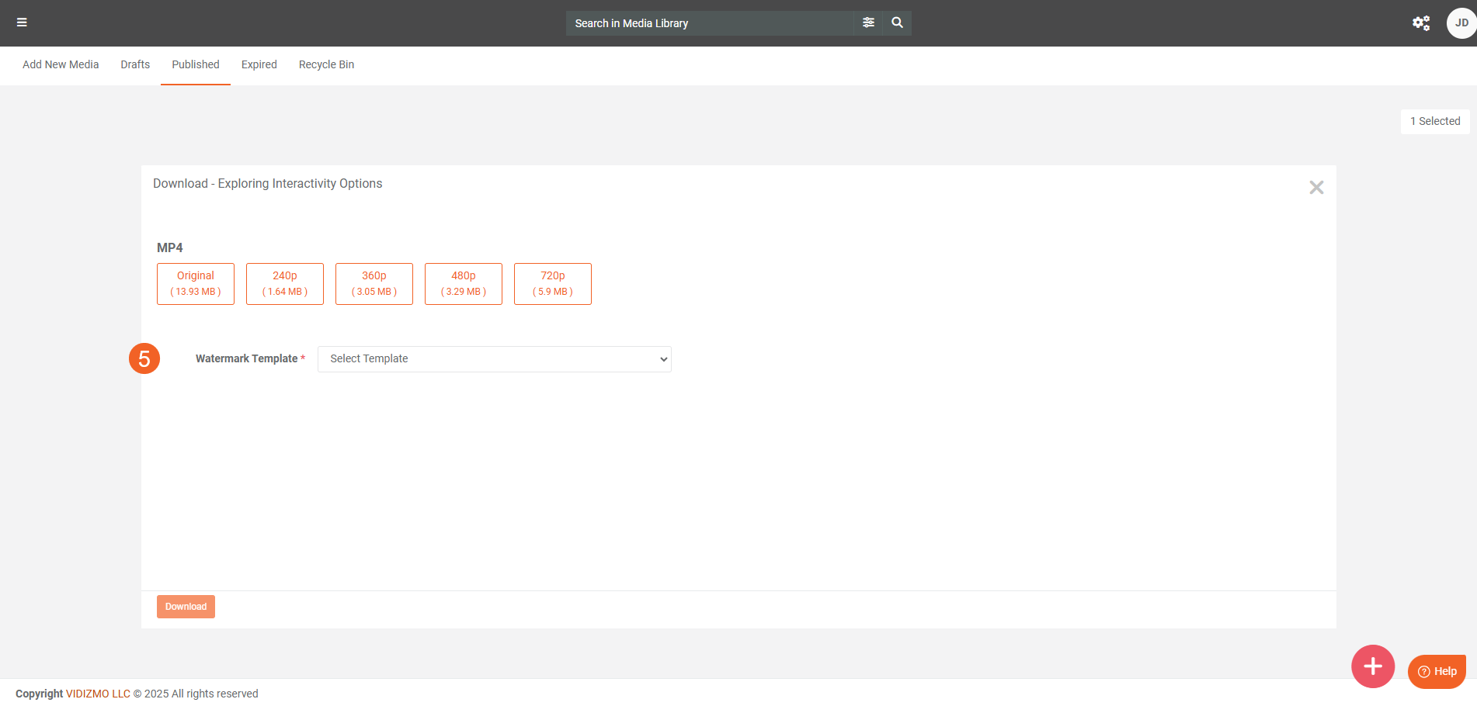Follow the VIDIZMO LLC footer link
This screenshot has height=706, width=1477.
(x=98, y=694)
